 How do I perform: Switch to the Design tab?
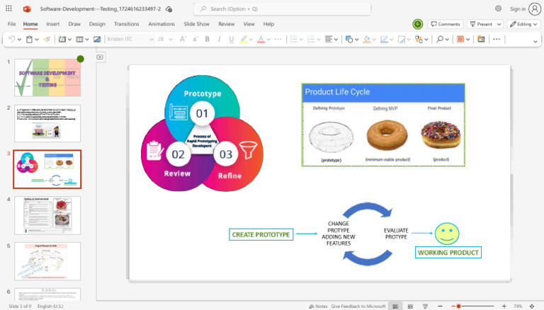click(x=97, y=24)
